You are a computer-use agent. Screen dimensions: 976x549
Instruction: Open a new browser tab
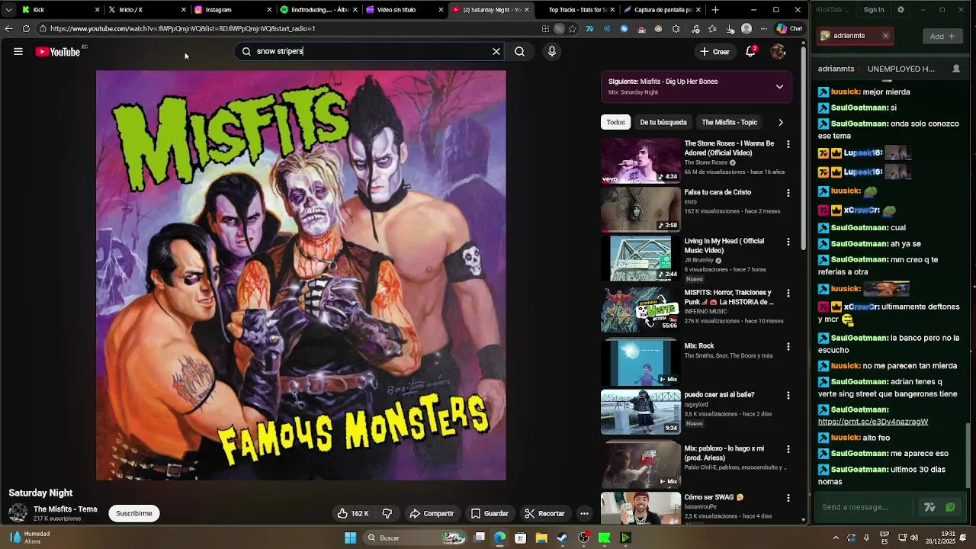pos(715,10)
